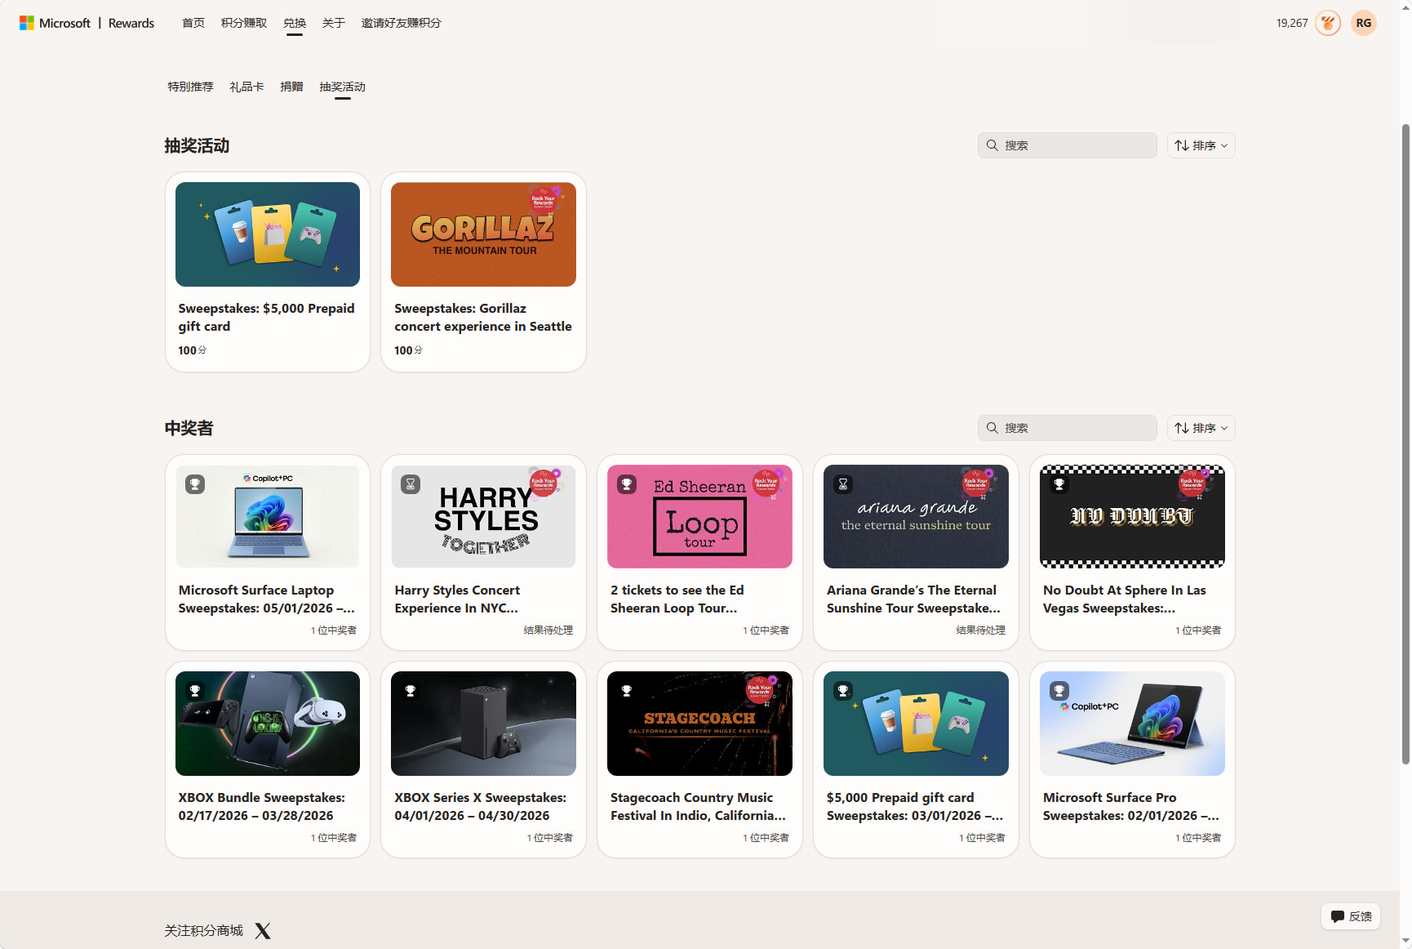Viewport: 1412px width, 949px height.
Task: Click trophy badge on XBOX Series X card
Action: [411, 691]
